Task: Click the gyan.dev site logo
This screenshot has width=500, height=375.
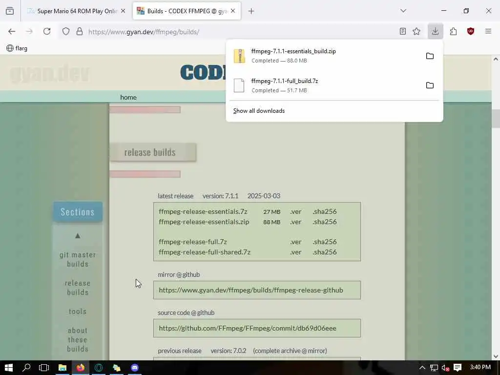Action: (49, 73)
